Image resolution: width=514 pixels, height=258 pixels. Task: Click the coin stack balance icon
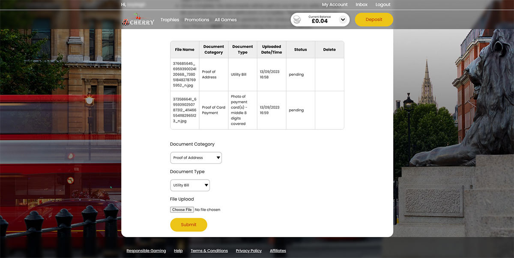pyautogui.click(x=297, y=20)
